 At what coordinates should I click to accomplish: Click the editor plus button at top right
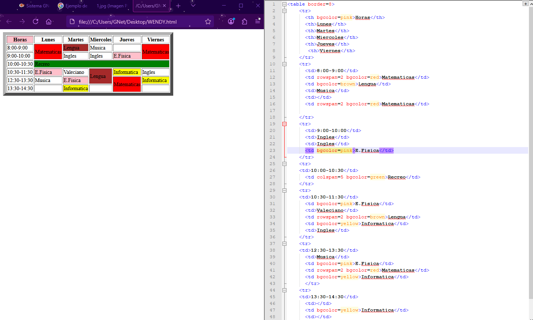pos(525,3)
